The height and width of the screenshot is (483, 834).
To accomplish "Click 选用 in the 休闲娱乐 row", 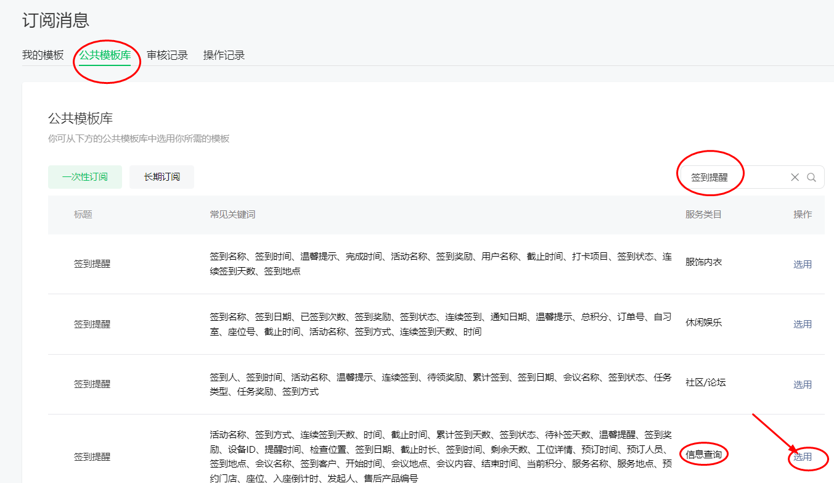I will [803, 324].
